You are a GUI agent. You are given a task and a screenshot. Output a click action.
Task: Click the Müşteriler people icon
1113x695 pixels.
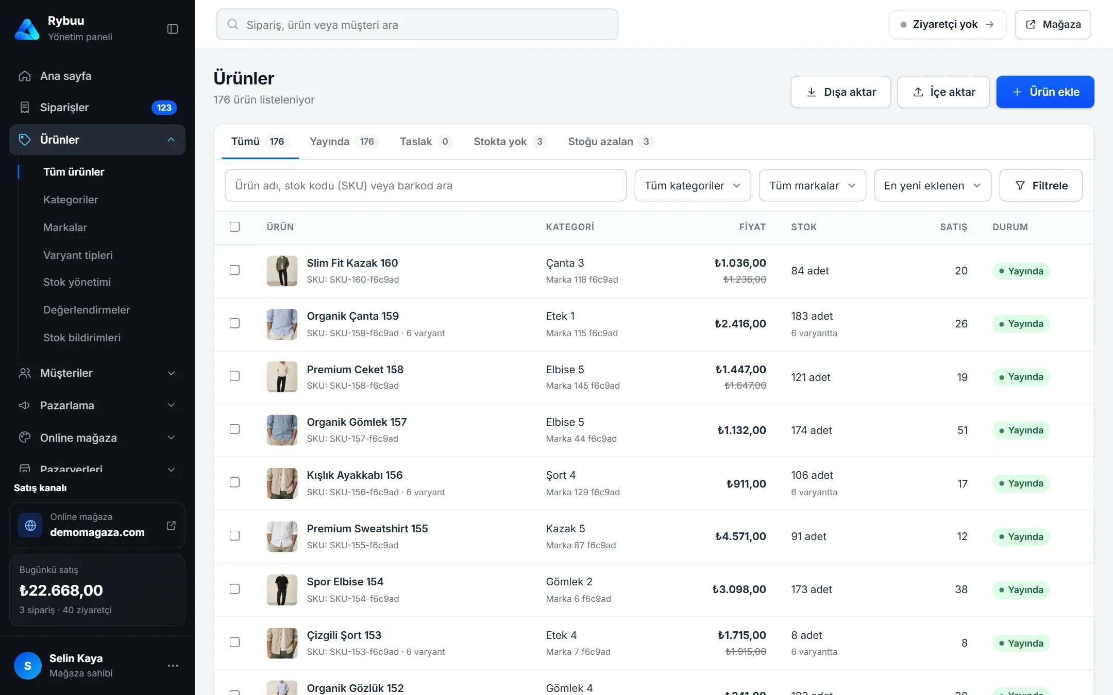point(25,373)
